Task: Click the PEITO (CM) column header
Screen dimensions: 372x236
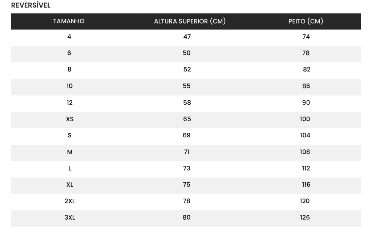Action: click(x=306, y=21)
